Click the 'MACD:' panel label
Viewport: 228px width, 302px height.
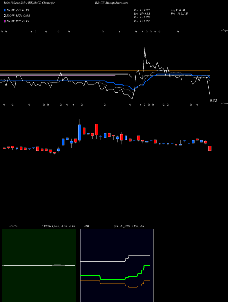point(13,226)
